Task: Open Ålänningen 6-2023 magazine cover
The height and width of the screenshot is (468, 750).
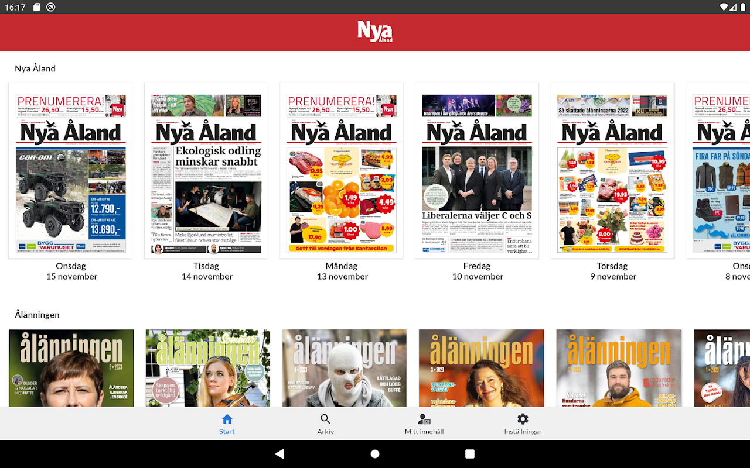Action: coord(71,368)
